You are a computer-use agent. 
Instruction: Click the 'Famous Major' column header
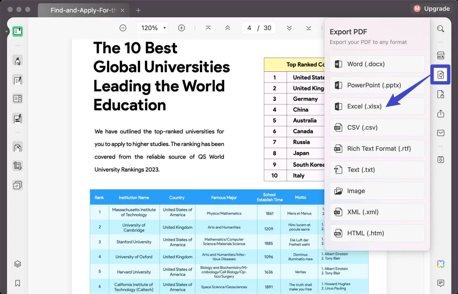coord(224,197)
